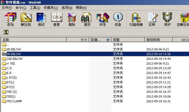Click the Delete (删除) recycle icon
Screen dimensions: 189x112
click(x=72, y=17)
